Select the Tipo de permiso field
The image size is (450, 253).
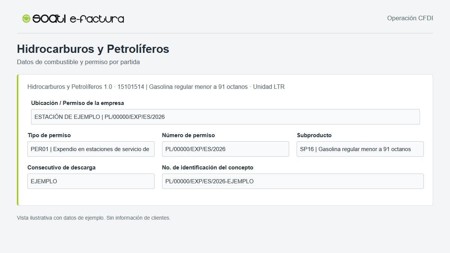91,149
